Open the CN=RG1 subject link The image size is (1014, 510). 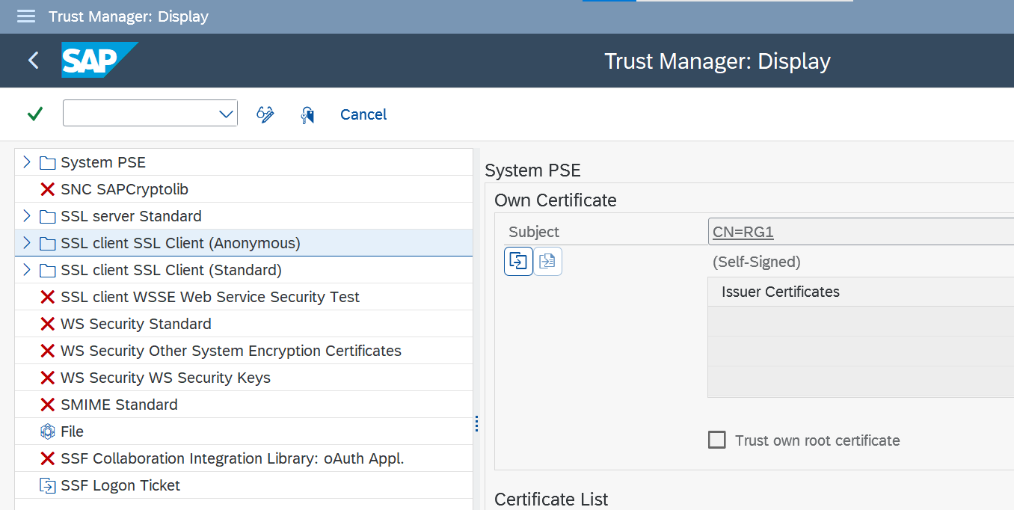point(743,232)
